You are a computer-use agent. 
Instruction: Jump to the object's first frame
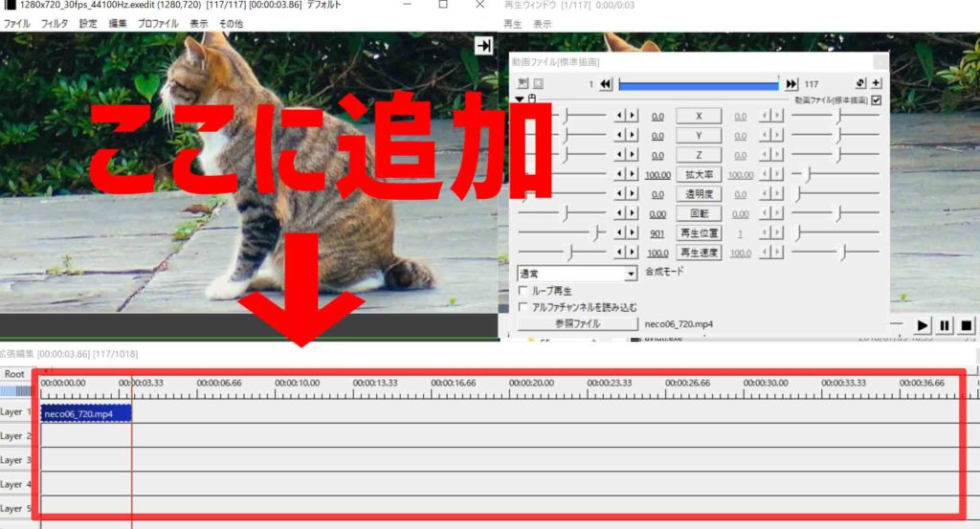(x=605, y=83)
